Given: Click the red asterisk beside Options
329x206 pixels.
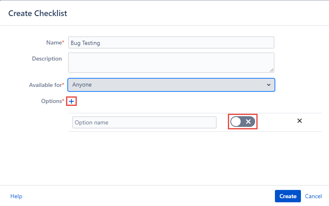Looking at the screenshot, I should pyautogui.click(x=63, y=101).
